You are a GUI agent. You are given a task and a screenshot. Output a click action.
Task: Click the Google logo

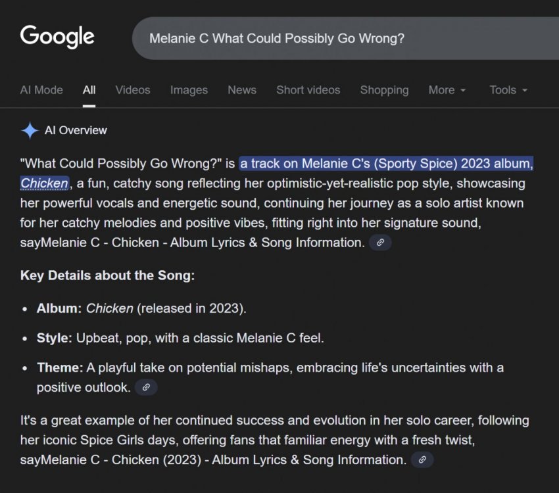57,37
